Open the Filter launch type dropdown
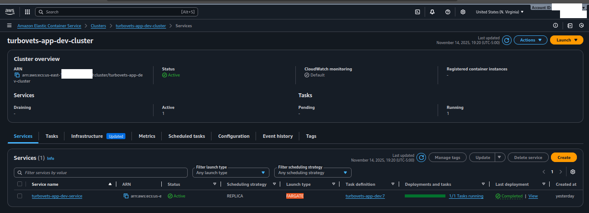The image size is (589, 213). 231,173
